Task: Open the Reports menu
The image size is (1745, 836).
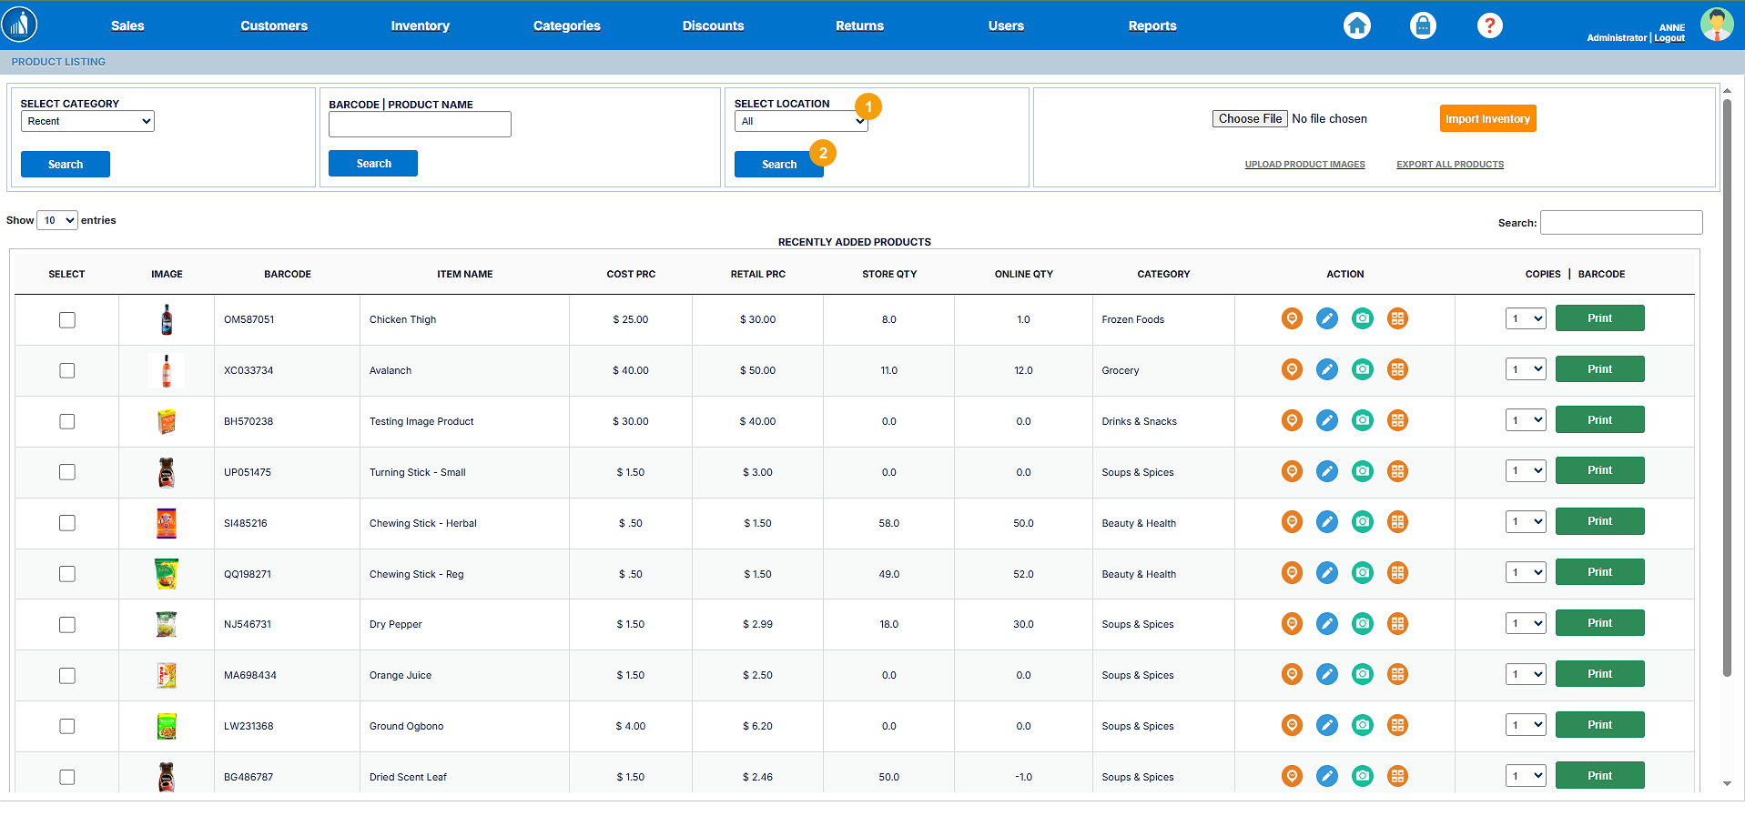Action: pos(1151,25)
